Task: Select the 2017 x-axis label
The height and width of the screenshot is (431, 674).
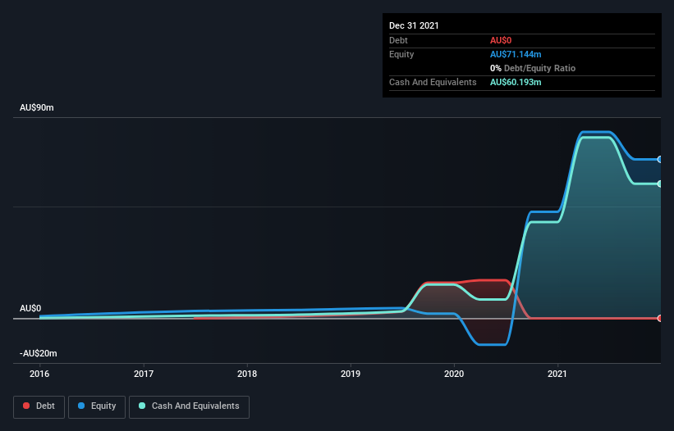Action: point(144,374)
